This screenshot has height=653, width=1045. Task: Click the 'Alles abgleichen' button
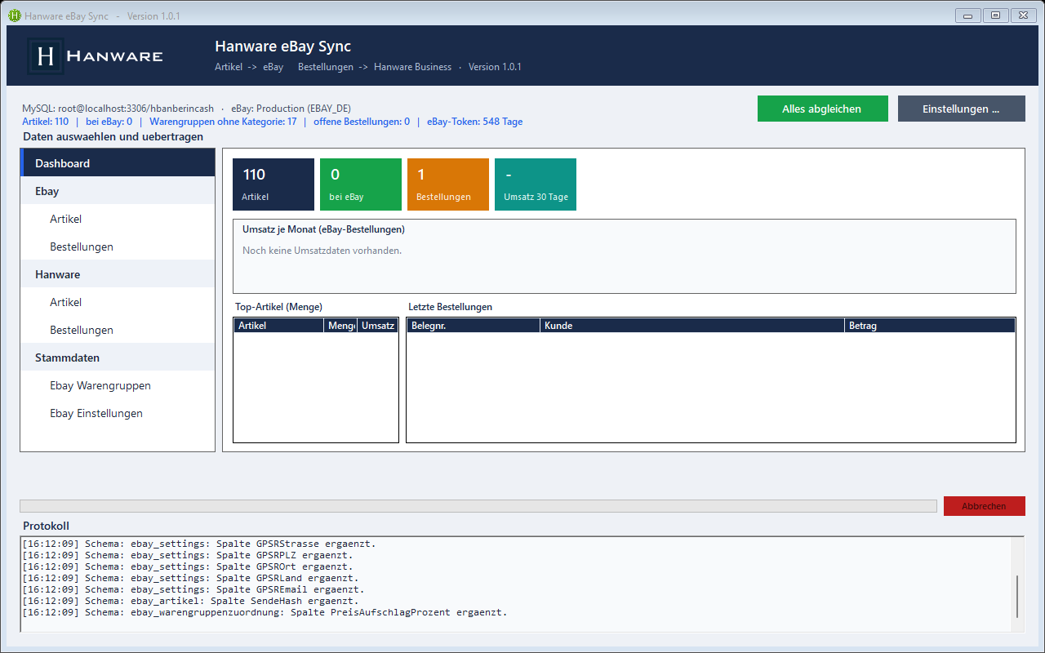point(822,109)
